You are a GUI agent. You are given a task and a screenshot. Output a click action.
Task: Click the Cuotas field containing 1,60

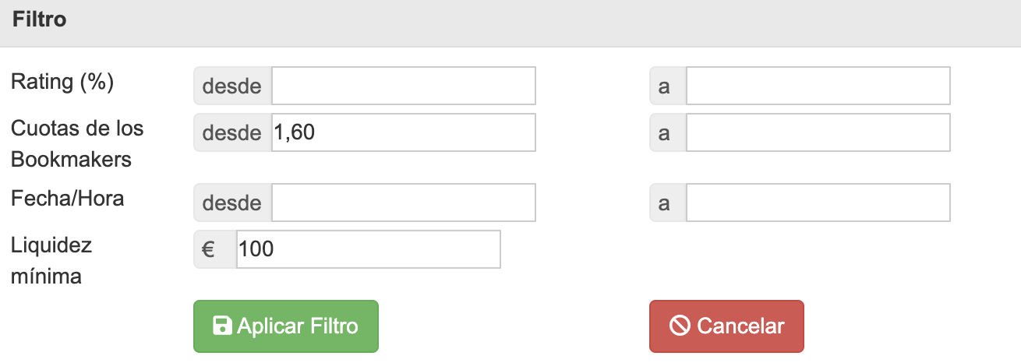pos(403,132)
